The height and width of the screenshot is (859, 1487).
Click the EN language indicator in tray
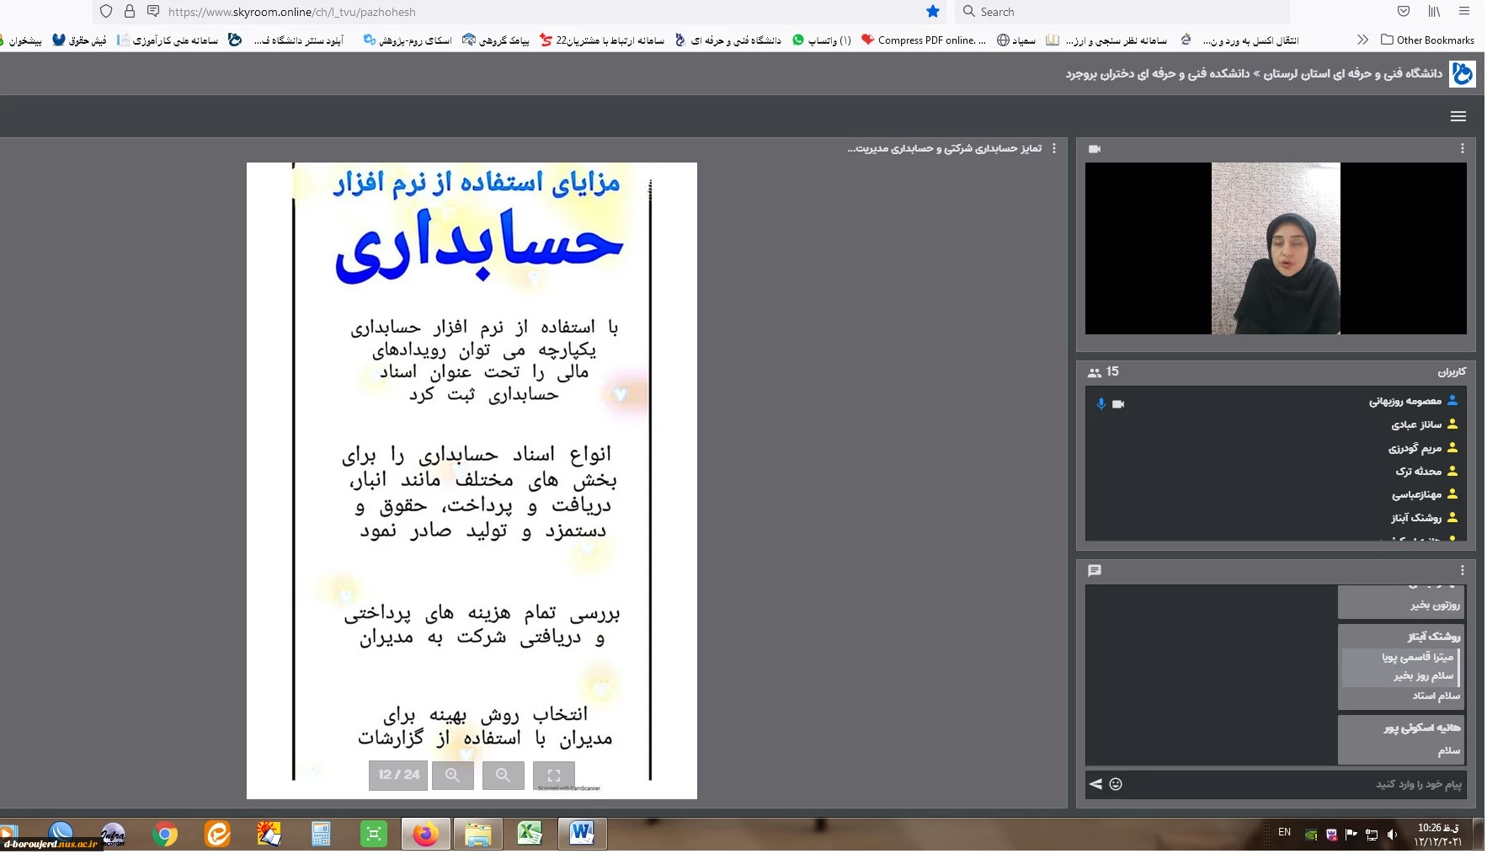1284,832
